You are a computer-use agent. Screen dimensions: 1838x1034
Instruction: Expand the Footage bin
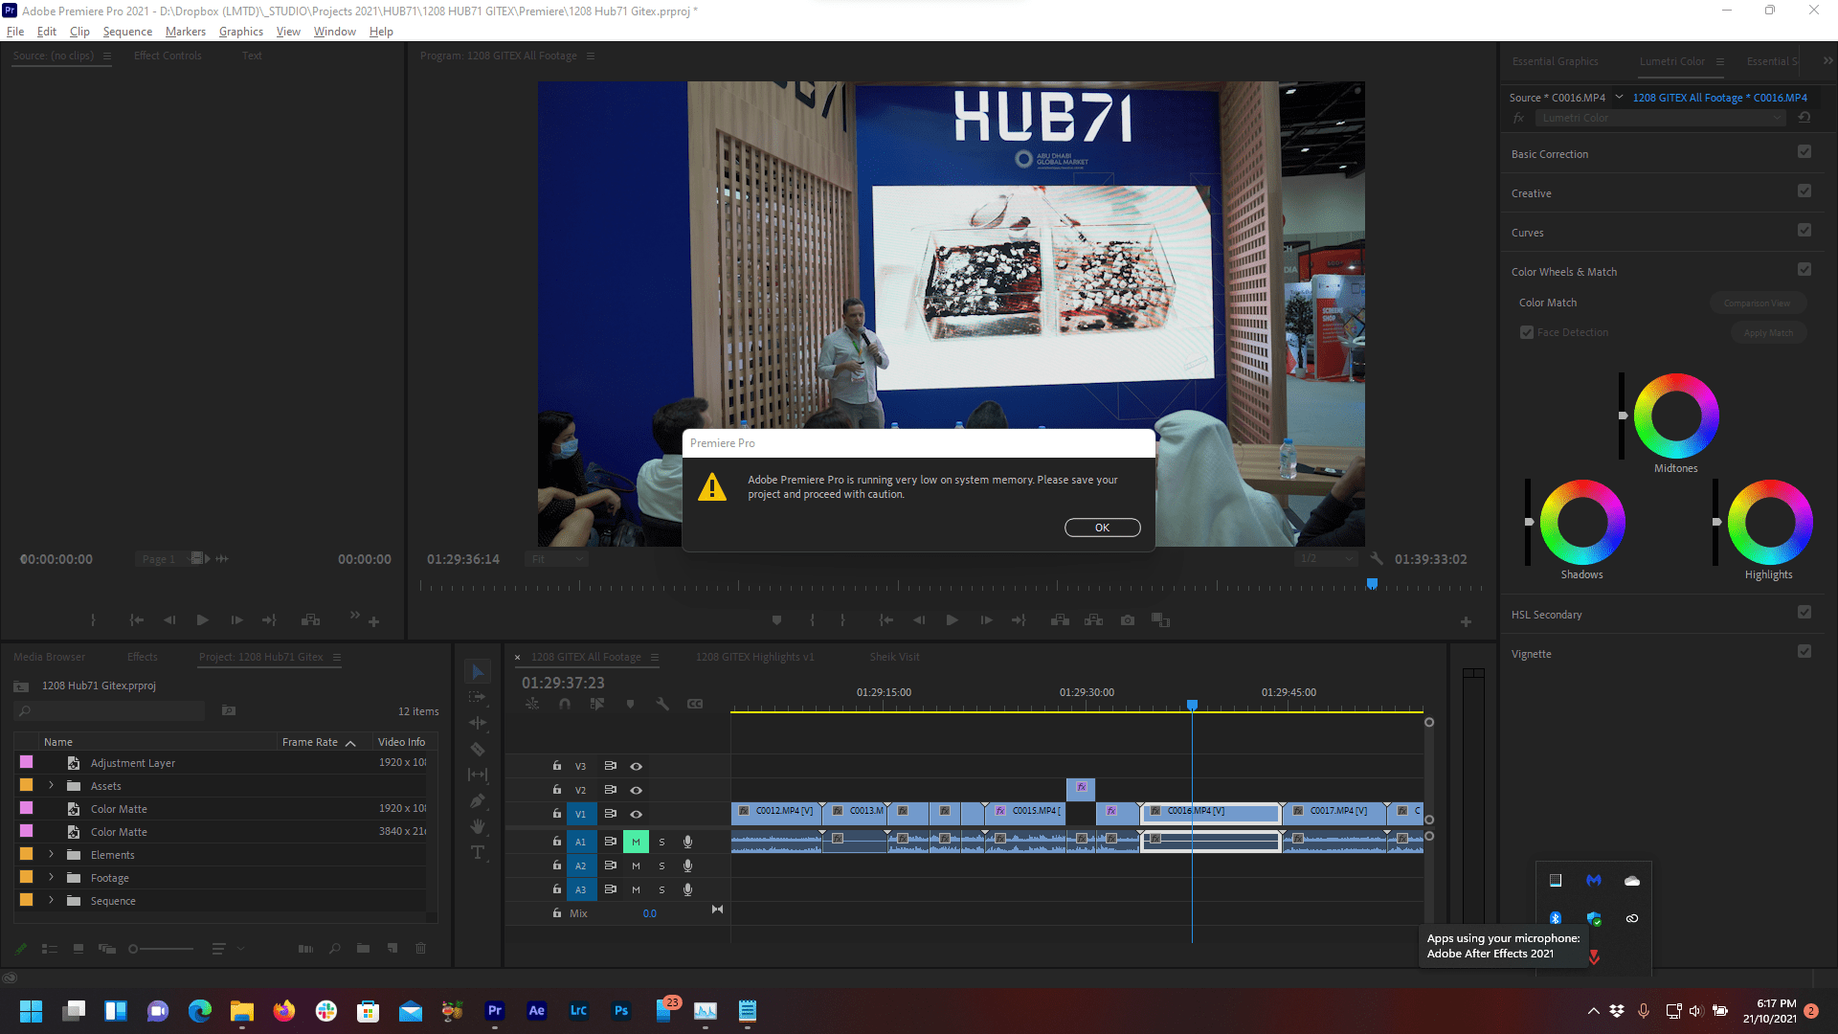pyautogui.click(x=51, y=877)
